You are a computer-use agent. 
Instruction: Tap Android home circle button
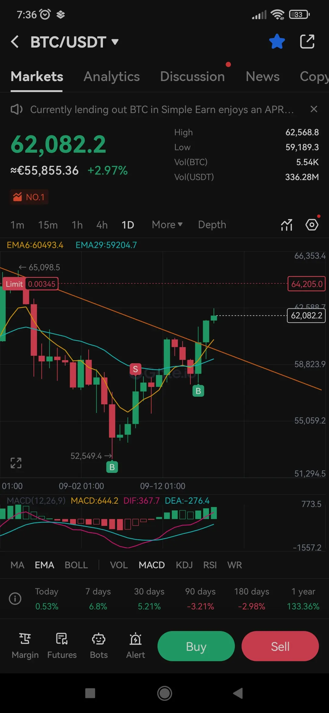pyautogui.click(x=164, y=693)
